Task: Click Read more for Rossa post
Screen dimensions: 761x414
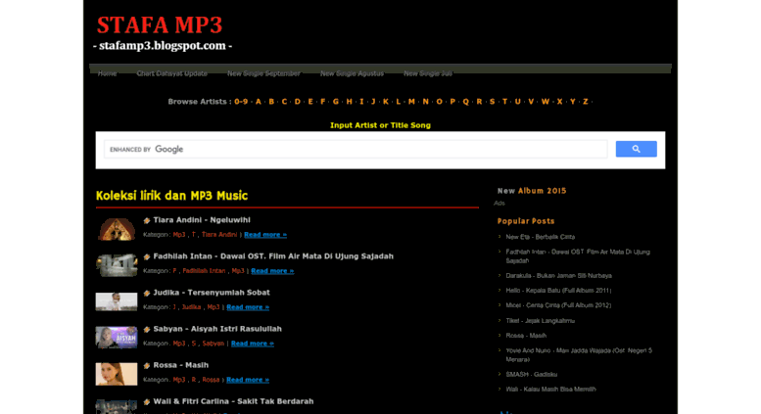Action: tap(248, 380)
